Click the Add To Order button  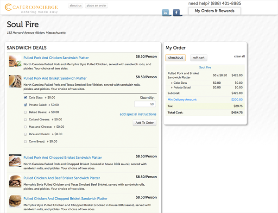coord(145,123)
